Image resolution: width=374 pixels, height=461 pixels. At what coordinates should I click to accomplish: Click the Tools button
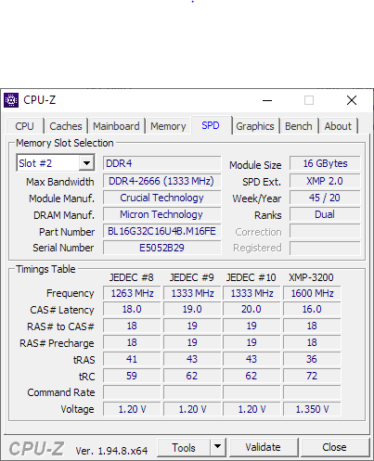pos(184,447)
